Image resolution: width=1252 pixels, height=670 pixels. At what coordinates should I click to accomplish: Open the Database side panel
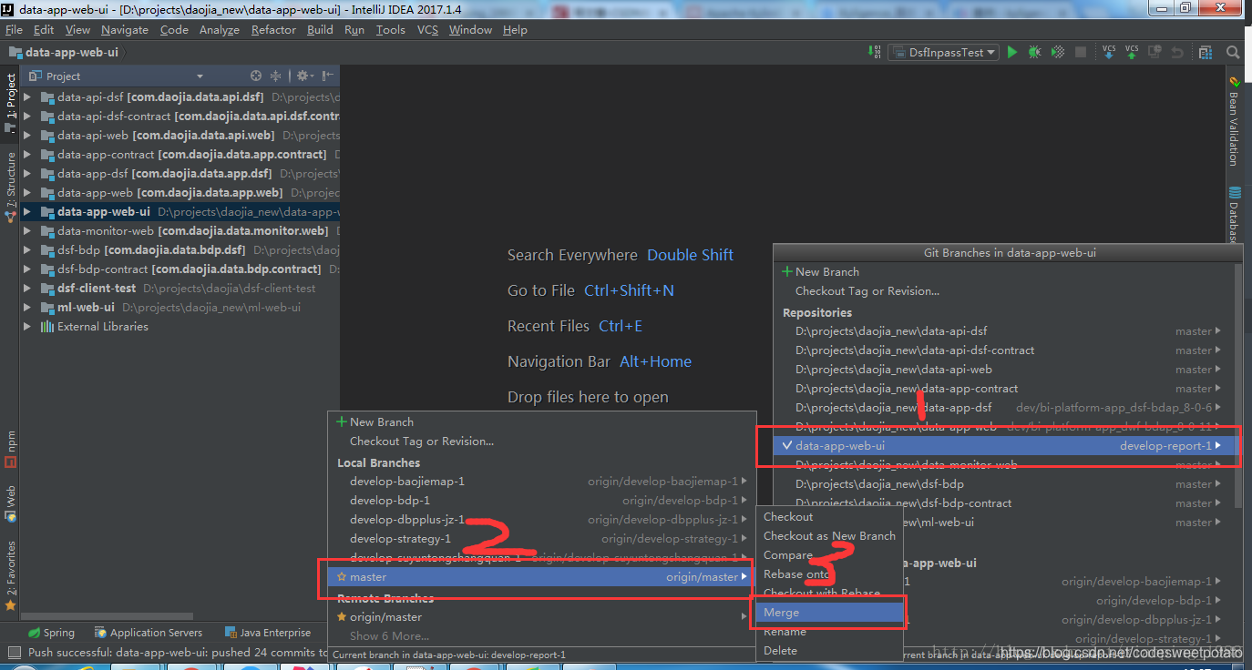tap(1234, 217)
